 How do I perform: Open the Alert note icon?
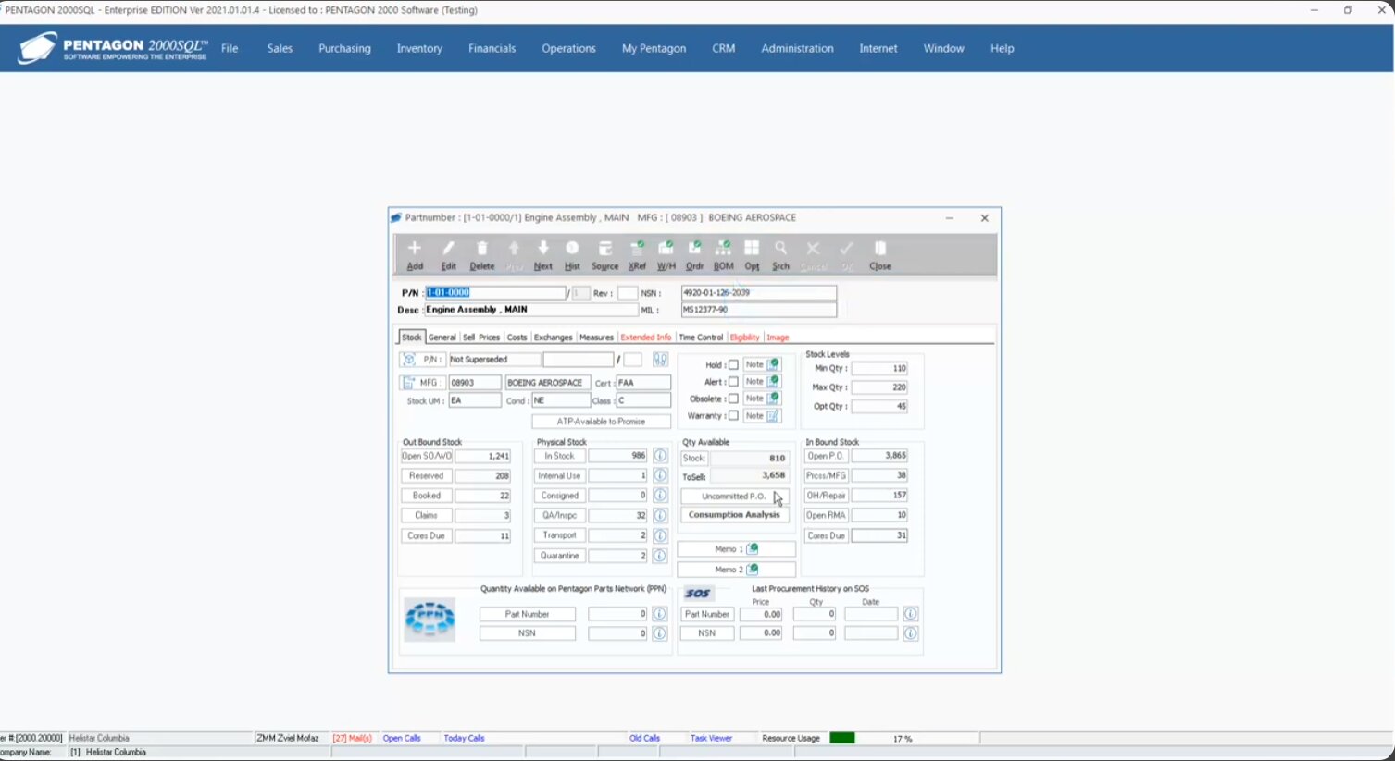[774, 381]
